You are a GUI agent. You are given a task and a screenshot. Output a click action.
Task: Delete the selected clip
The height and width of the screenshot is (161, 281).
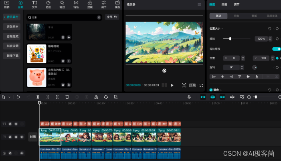point(67,97)
